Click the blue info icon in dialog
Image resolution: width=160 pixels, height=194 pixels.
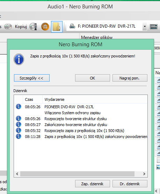pyautogui.click(x=19, y=60)
